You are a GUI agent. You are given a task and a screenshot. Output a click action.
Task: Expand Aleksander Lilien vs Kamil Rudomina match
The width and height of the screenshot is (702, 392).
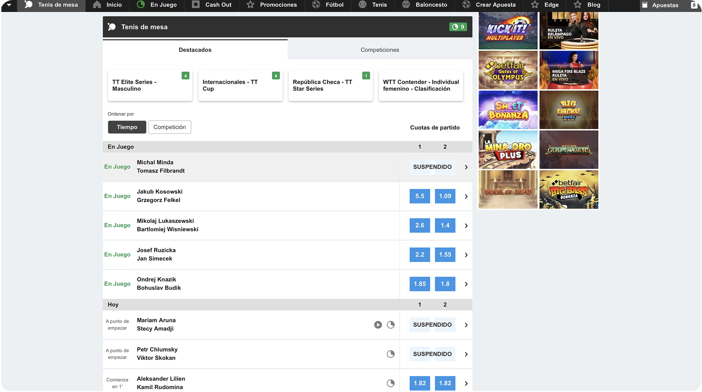click(x=466, y=383)
